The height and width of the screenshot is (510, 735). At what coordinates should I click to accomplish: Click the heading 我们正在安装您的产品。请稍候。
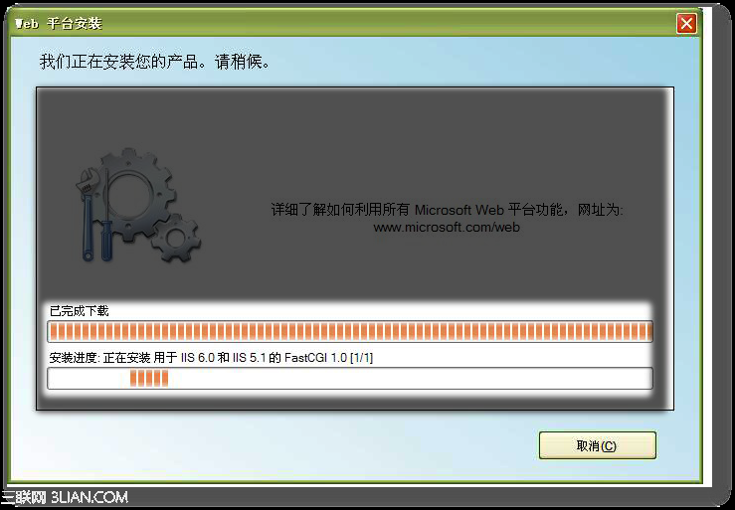click(155, 62)
